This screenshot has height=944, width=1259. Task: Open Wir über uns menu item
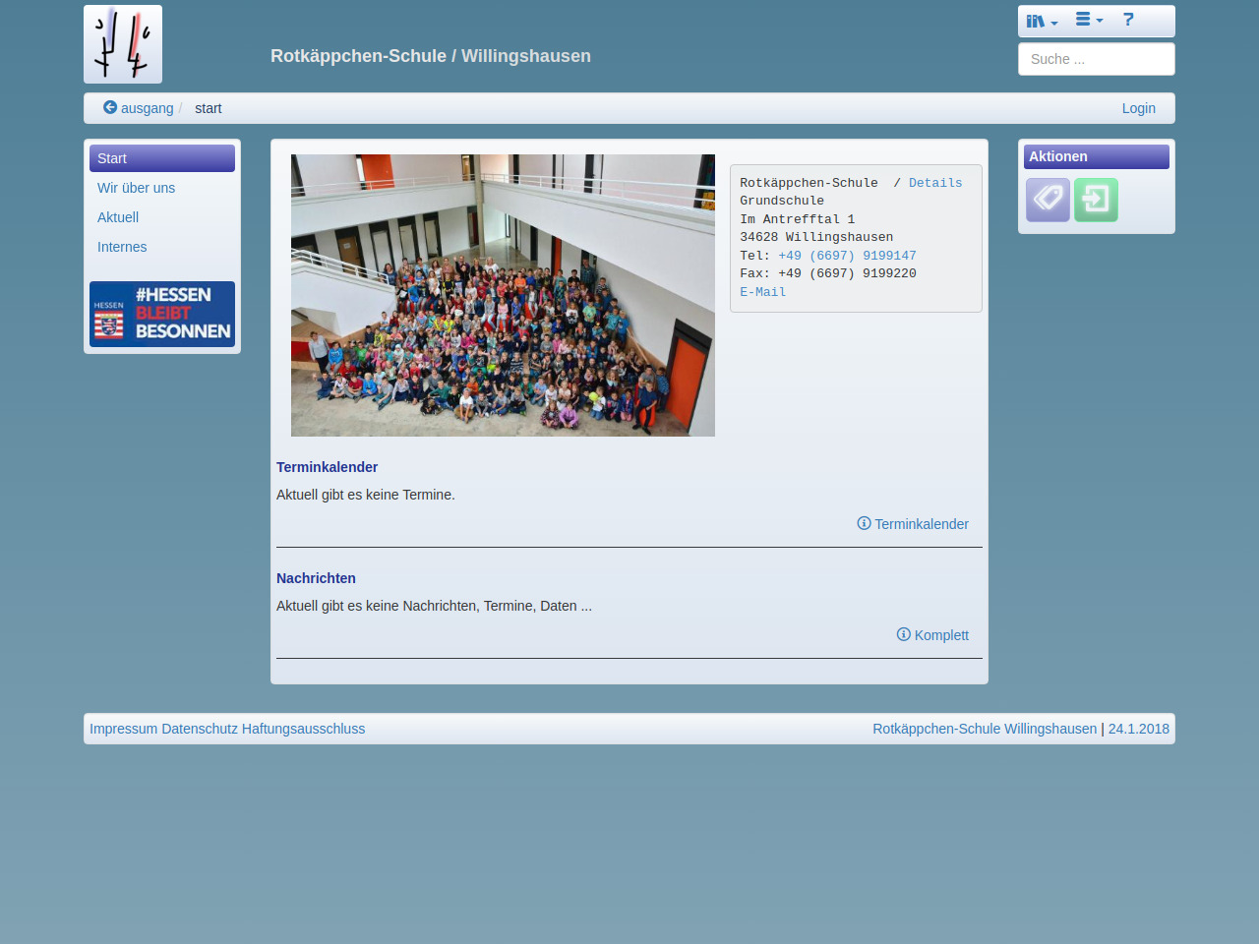coord(137,188)
